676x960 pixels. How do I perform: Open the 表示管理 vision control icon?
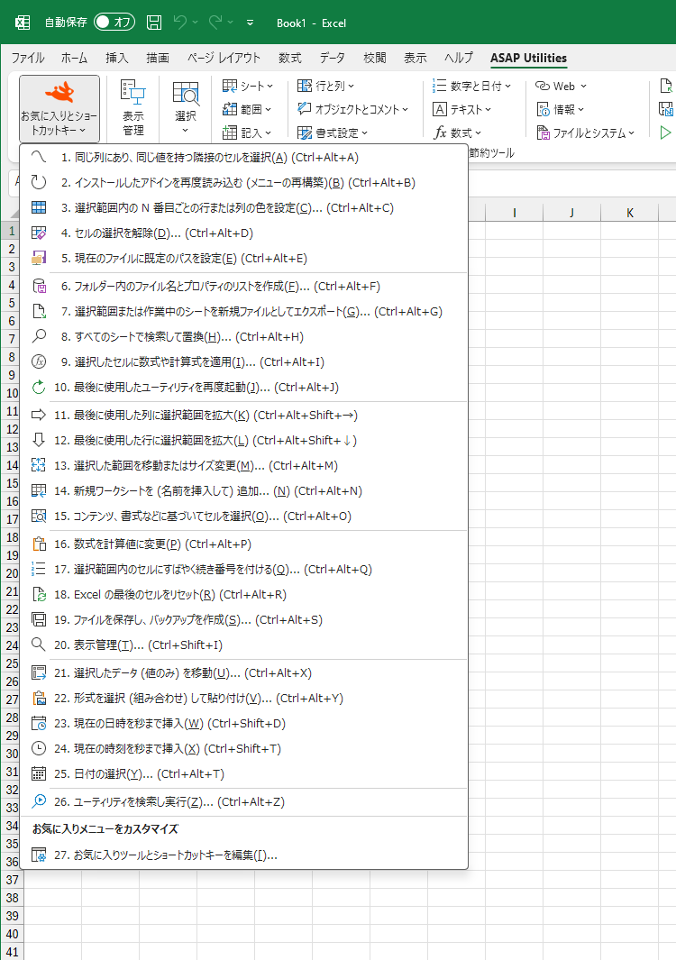tap(132, 108)
